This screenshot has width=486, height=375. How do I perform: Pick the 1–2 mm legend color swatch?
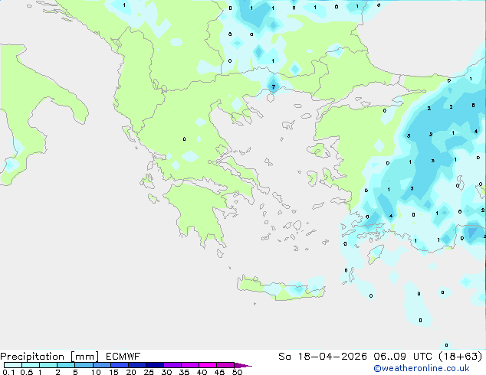pos(48,365)
